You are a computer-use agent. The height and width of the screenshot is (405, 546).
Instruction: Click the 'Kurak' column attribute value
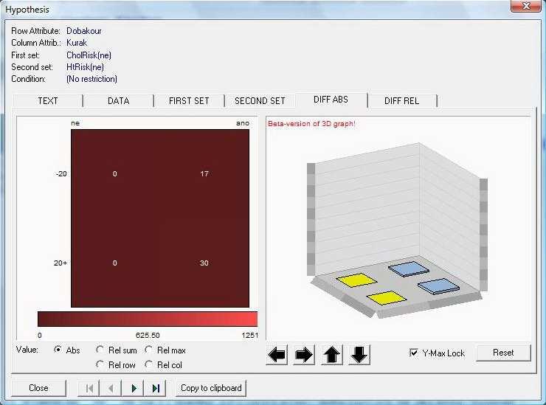point(77,43)
